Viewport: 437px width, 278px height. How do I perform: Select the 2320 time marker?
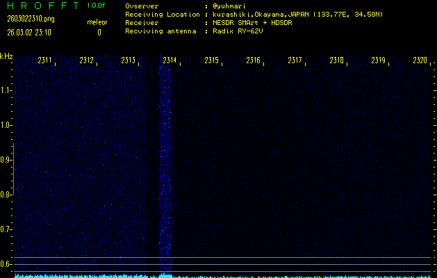pos(419,61)
